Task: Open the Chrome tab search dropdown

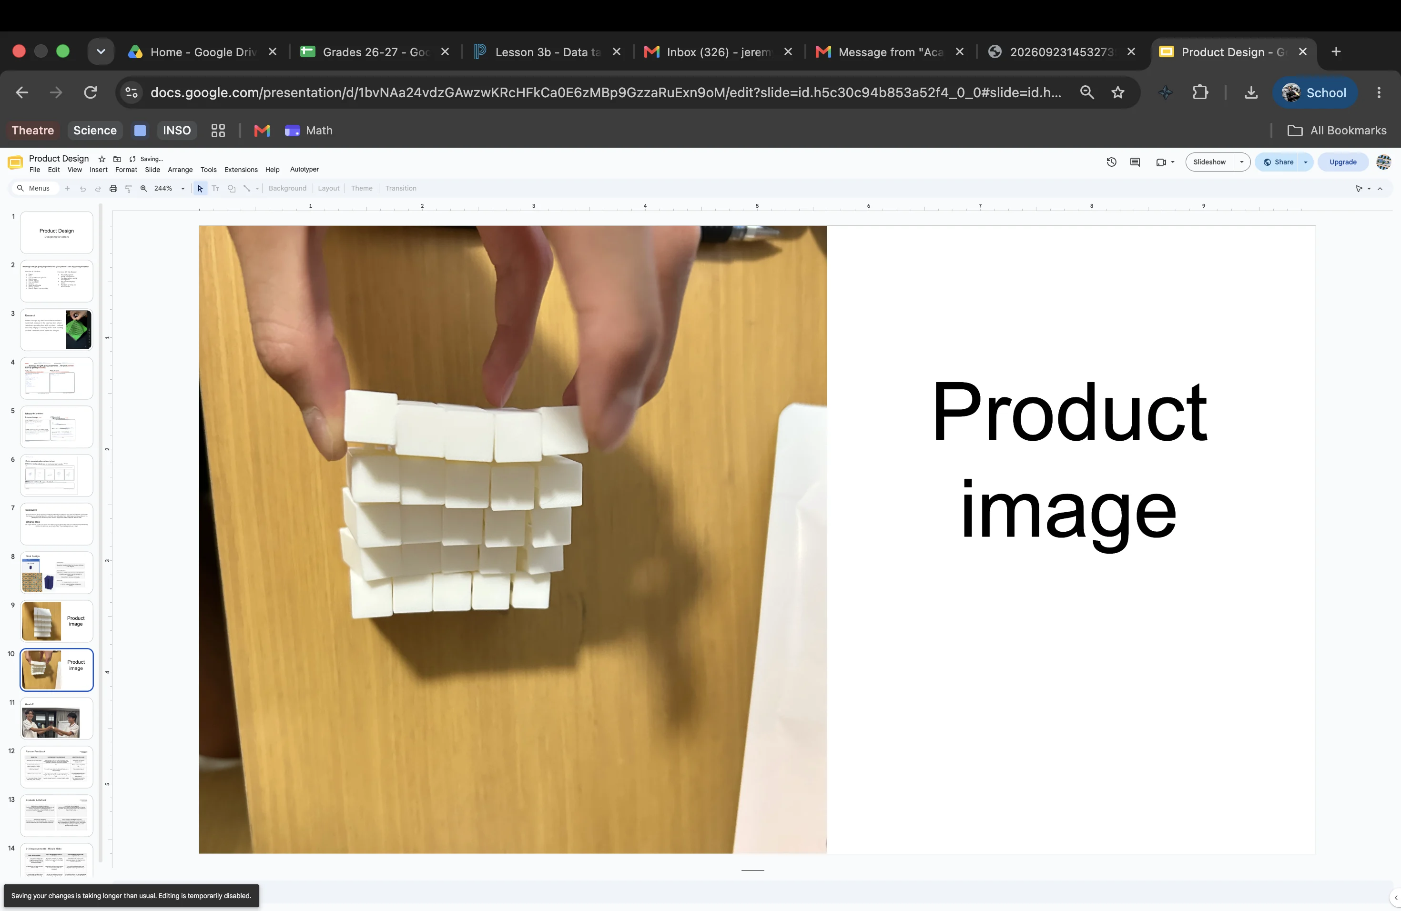Action: [101, 52]
